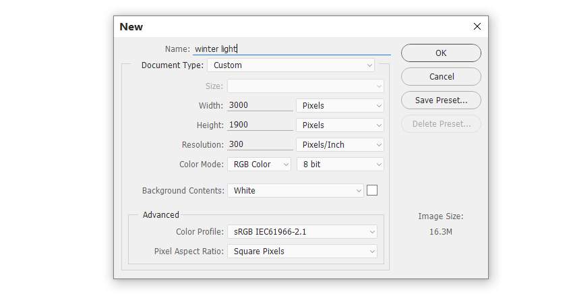573x296 pixels.
Task: Click the Color Profile dropdown chevron arrow
Action: point(372,232)
